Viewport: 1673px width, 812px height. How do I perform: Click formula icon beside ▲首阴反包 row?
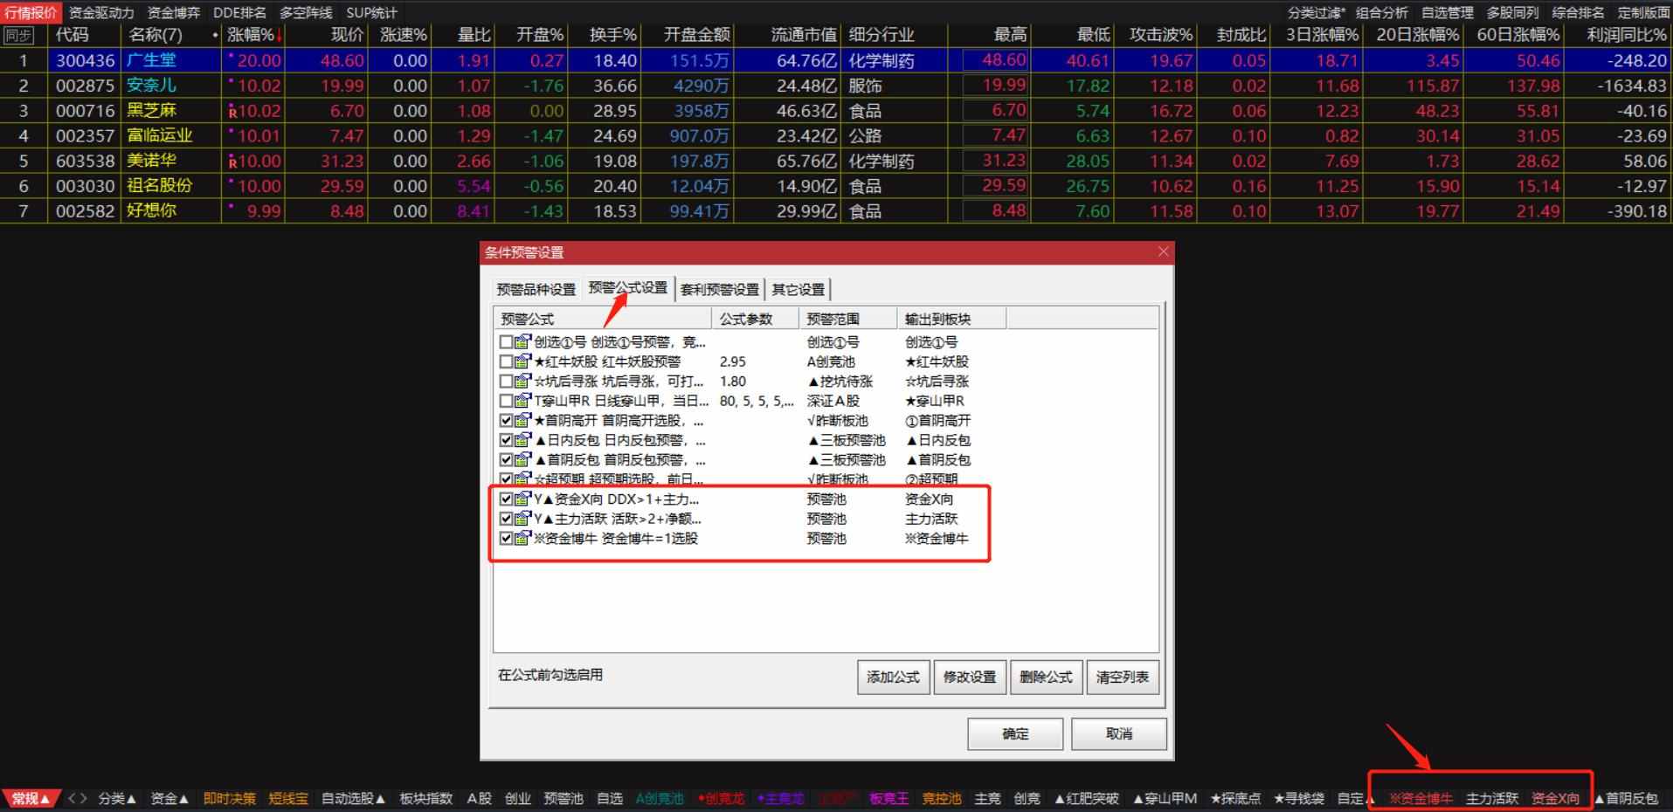[522, 459]
